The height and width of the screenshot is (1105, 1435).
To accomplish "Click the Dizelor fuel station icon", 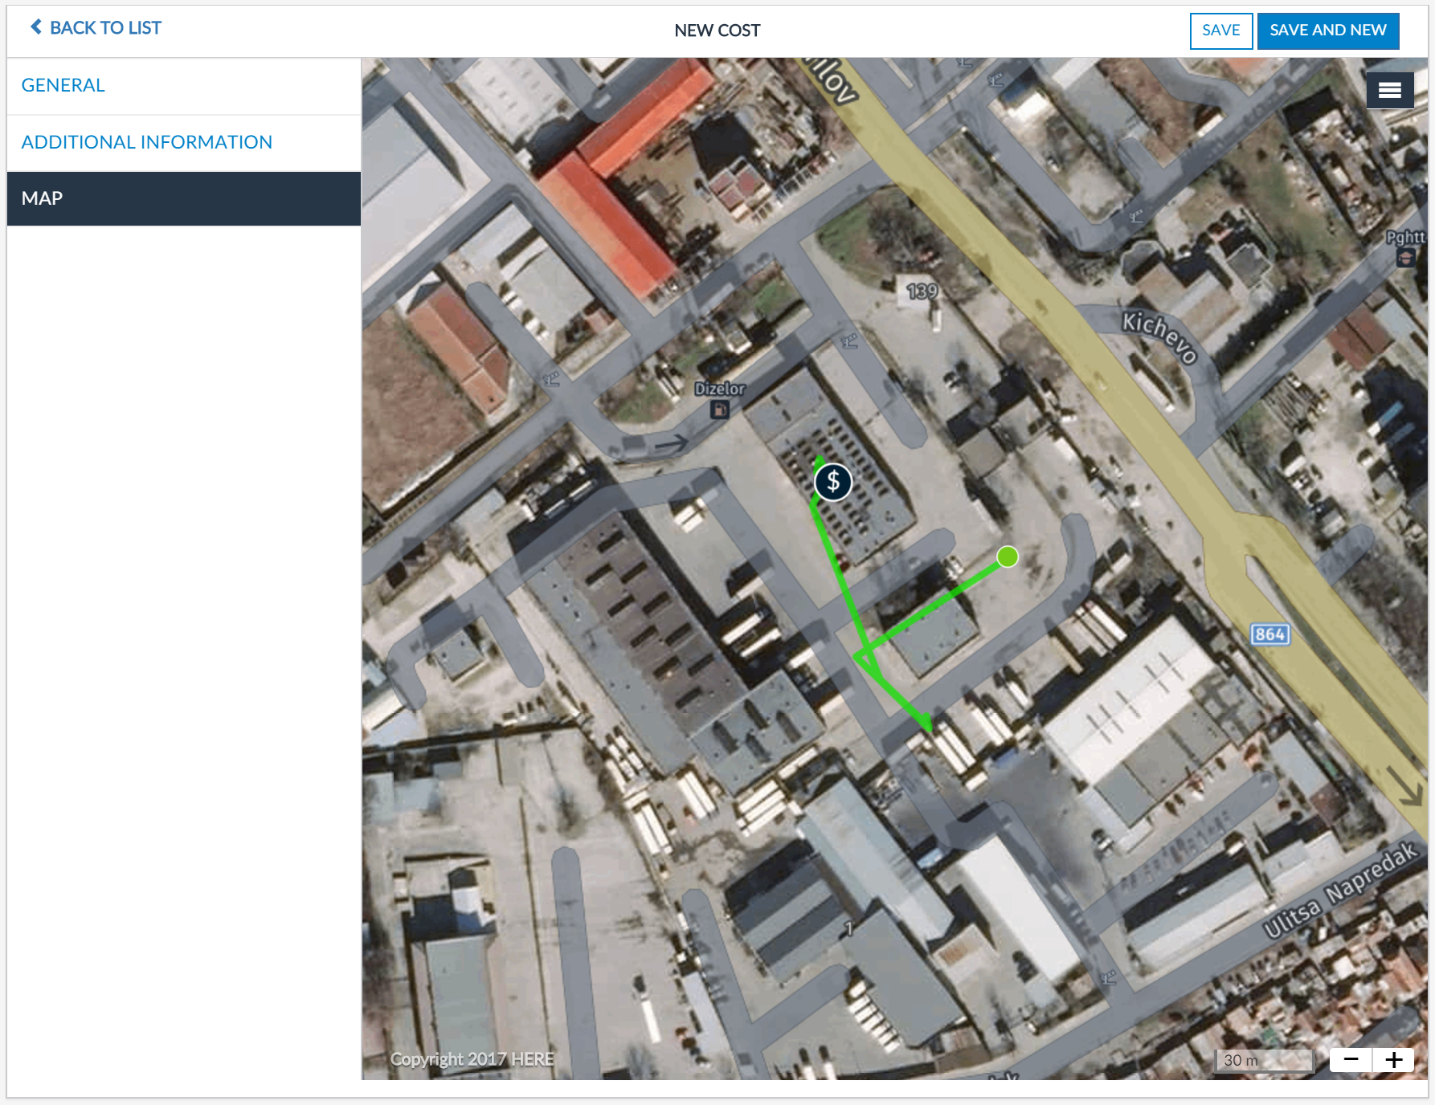I will pos(719,410).
